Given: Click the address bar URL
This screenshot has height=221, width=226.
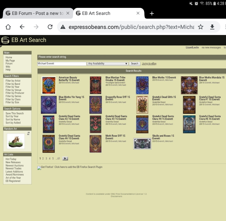Looking at the screenshot, I should click(x=131, y=27).
